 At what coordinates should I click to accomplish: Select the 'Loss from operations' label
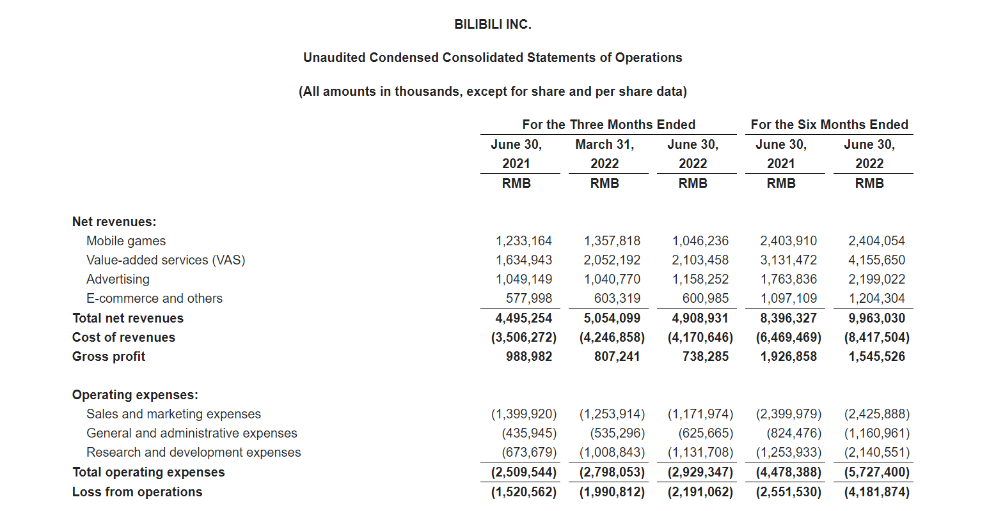137,492
